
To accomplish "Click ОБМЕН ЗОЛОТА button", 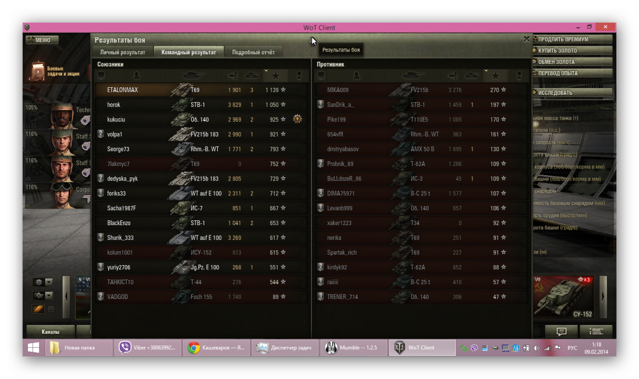I will tap(572, 62).
